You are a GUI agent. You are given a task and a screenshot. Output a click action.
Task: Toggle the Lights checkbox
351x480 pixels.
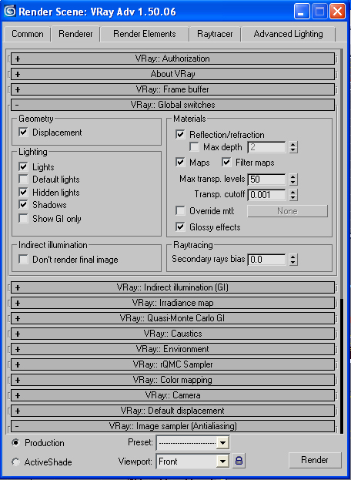click(23, 167)
